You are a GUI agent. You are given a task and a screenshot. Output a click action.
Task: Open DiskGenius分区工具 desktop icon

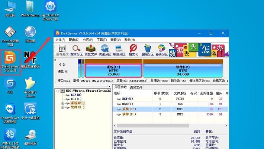pyautogui.click(x=10, y=62)
